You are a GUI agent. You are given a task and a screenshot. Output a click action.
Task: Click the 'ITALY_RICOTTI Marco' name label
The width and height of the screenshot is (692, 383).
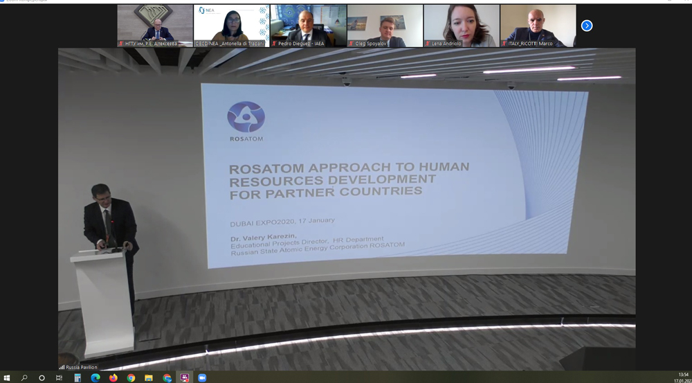click(530, 44)
